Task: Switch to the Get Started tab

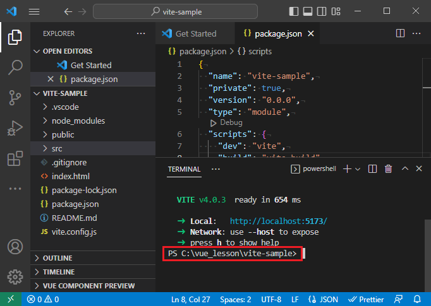Action: tap(195, 33)
